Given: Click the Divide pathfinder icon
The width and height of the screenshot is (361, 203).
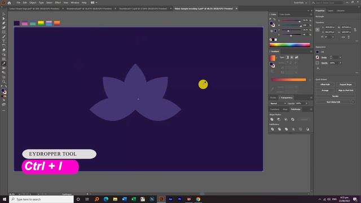Looking at the screenshot, I should (272, 129).
